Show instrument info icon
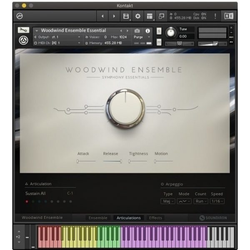 (147, 31)
